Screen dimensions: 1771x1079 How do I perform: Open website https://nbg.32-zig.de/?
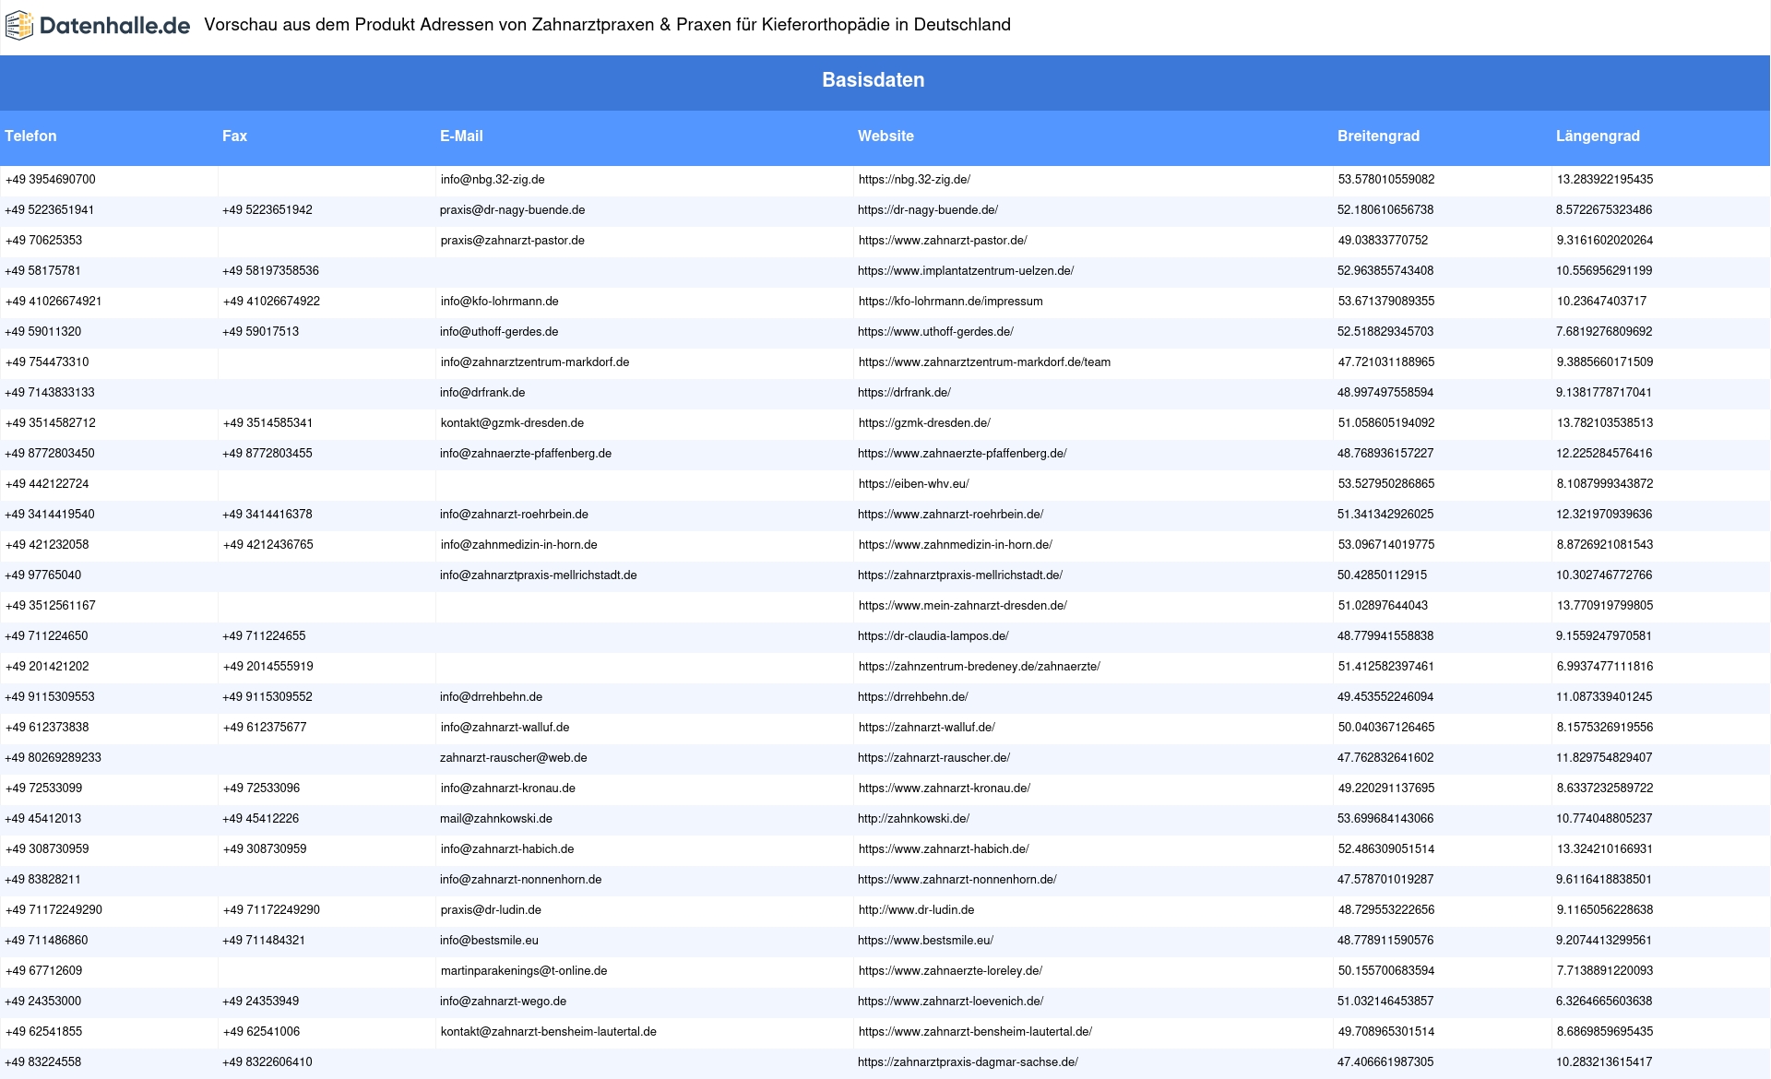pyautogui.click(x=914, y=180)
